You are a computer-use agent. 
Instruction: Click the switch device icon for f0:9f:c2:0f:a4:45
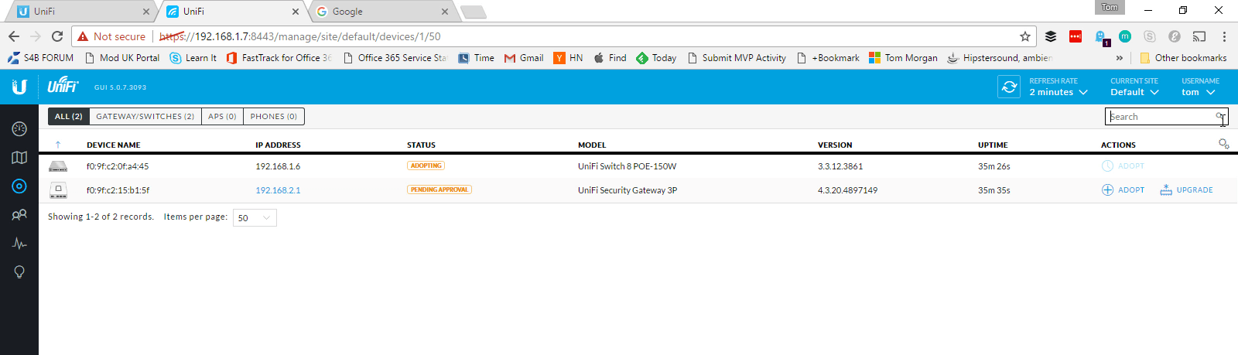point(58,166)
